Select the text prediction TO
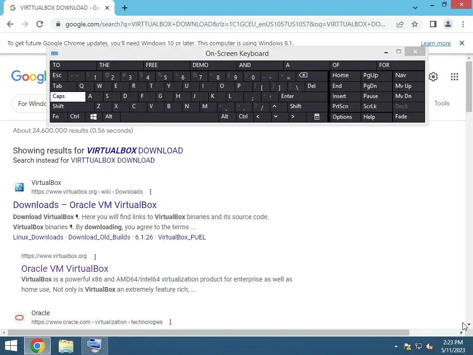 coord(73,65)
